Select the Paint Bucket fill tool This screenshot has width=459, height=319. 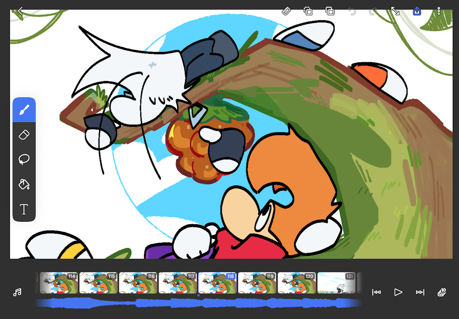24,185
